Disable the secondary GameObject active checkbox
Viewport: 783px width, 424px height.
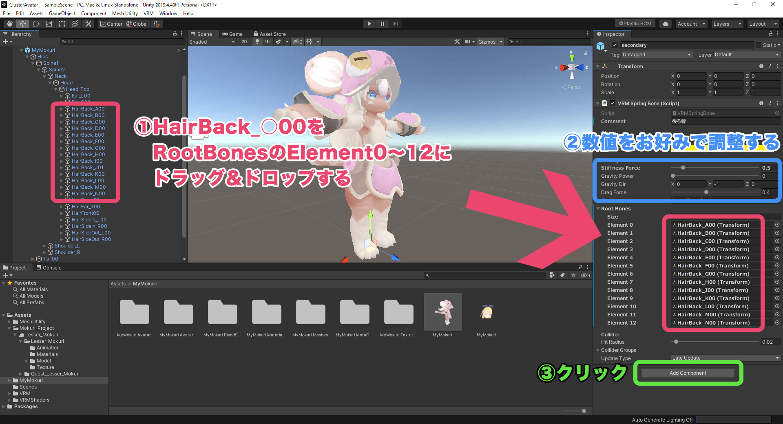(x=615, y=45)
